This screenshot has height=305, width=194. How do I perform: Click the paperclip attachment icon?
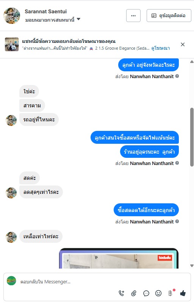coord(134,293)
